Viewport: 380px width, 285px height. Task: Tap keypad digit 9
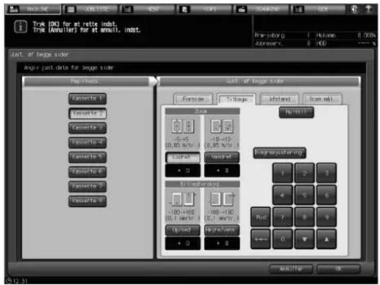[327, 217]
